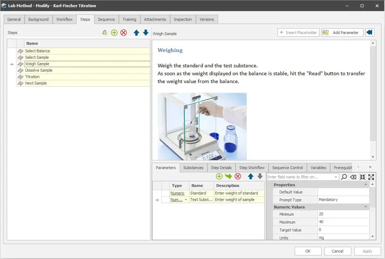Screen dimensions: 385x259
Task: Click the Prompt Type value Mandatory
Action: click(x=343, y=200)
